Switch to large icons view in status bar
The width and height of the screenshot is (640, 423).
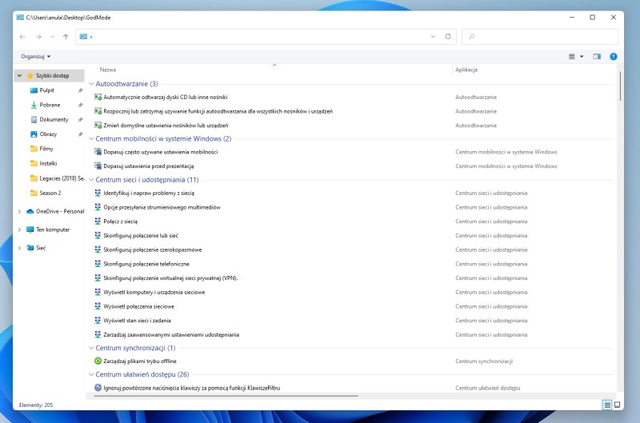coord(617,405)
